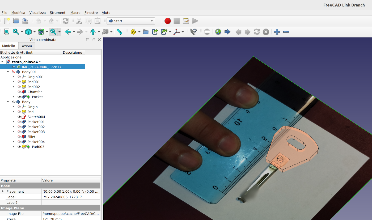Screen dimensions: 372x220
Task: Collapse the Body001 tree node
Action: click(x=8, y=72)
